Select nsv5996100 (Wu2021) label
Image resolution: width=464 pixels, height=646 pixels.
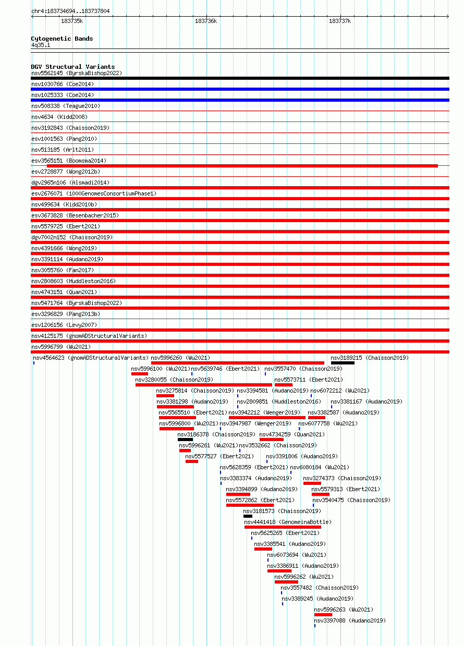[x=161, y=369]
